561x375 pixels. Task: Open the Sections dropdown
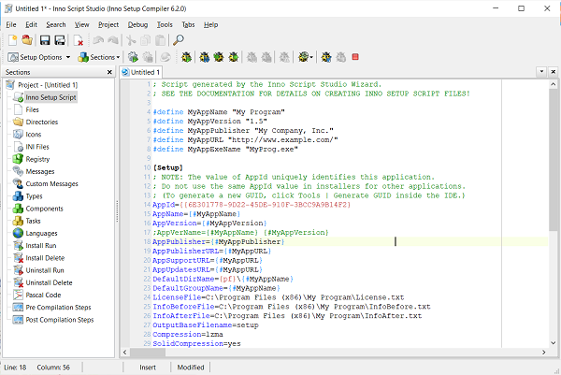[99, 57]
